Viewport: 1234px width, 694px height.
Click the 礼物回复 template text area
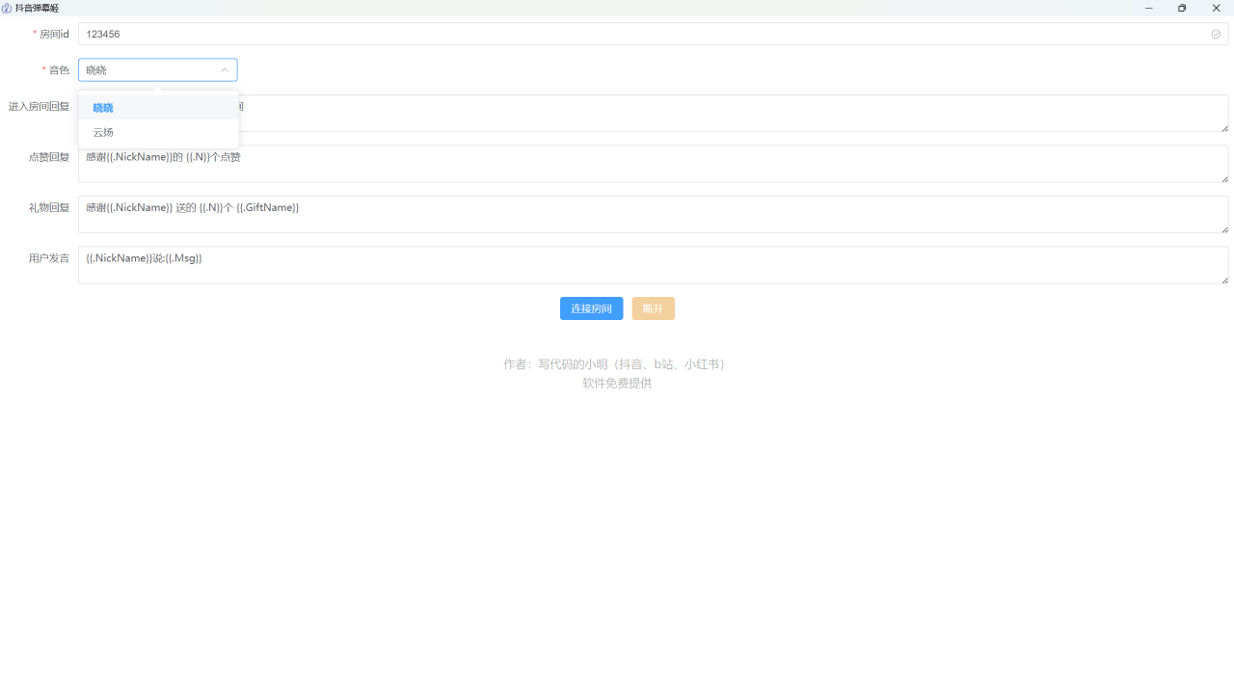point(653,214)
